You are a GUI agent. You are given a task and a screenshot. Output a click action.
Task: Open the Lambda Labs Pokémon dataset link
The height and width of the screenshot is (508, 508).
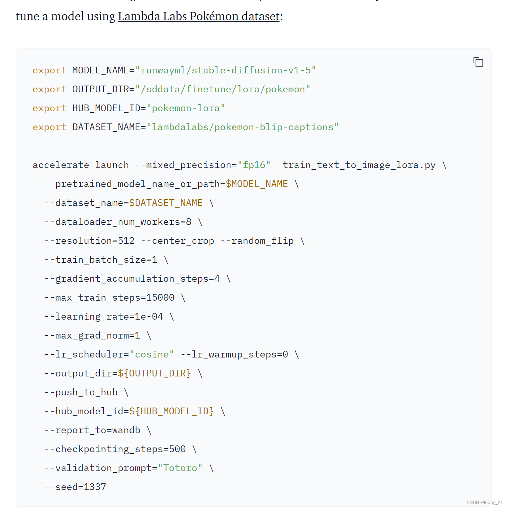199,16
